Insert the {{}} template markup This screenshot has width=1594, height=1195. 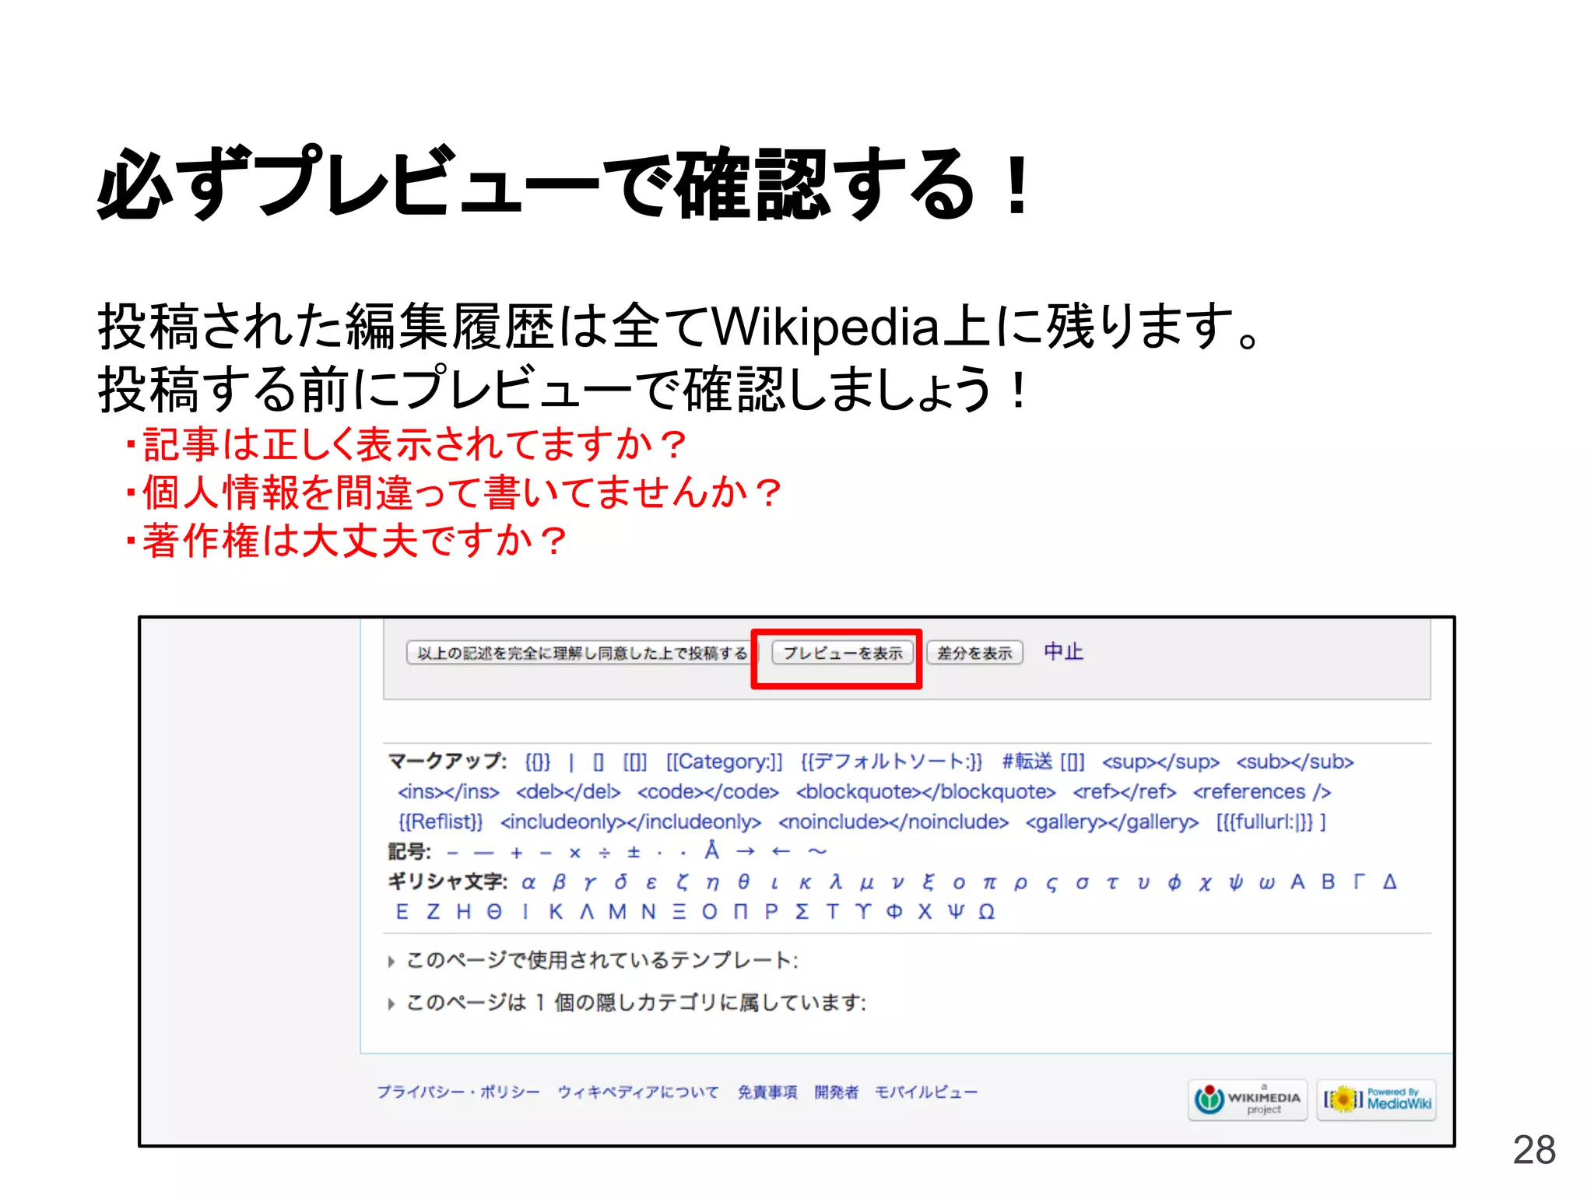pos(538,762)
